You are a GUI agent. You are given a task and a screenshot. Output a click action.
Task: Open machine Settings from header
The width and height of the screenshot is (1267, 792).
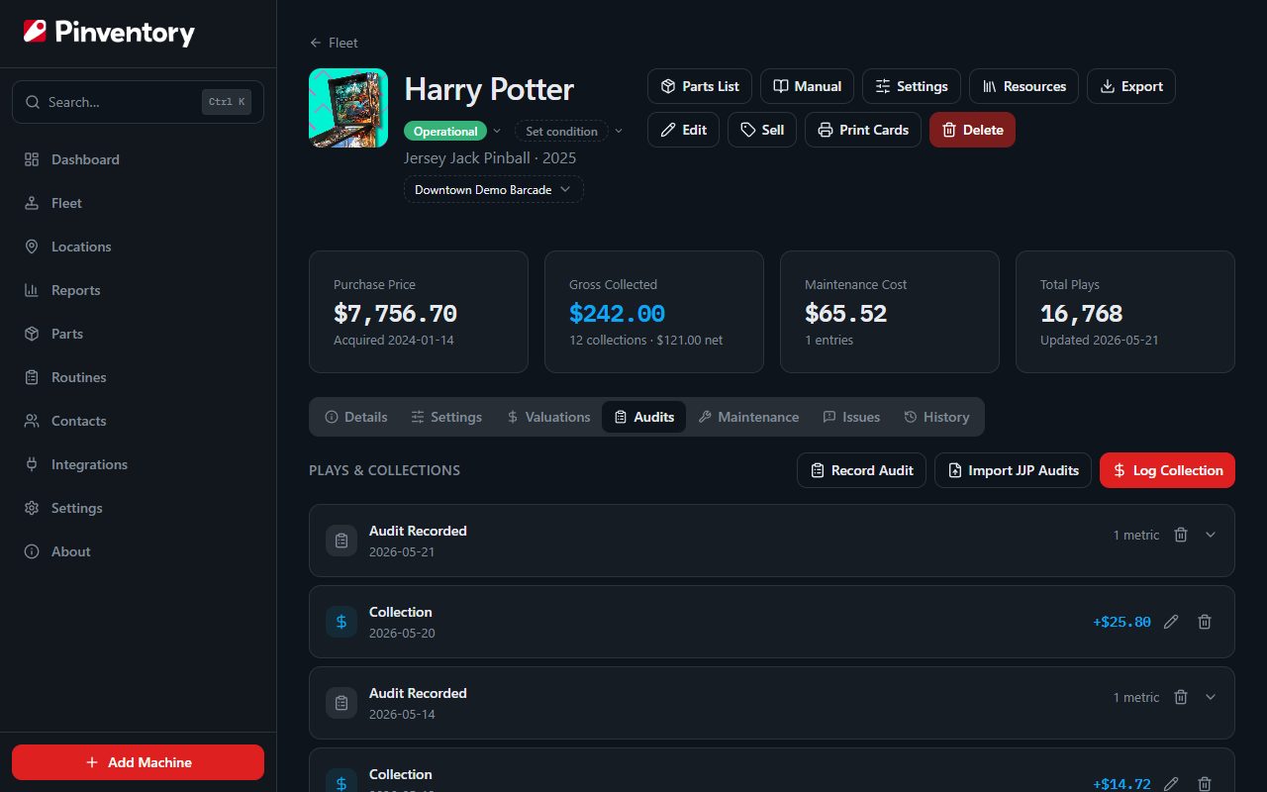pos(912,86)
